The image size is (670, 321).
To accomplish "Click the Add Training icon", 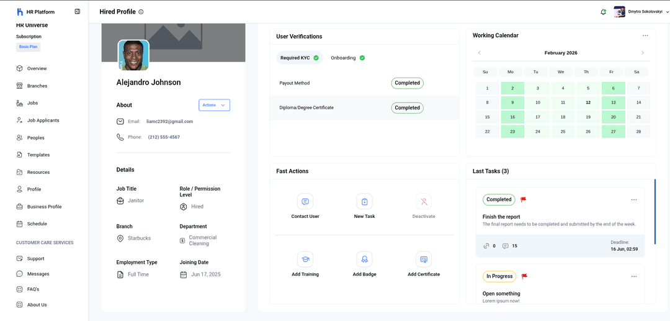I will pyautogui.click(x=305, y=260).
